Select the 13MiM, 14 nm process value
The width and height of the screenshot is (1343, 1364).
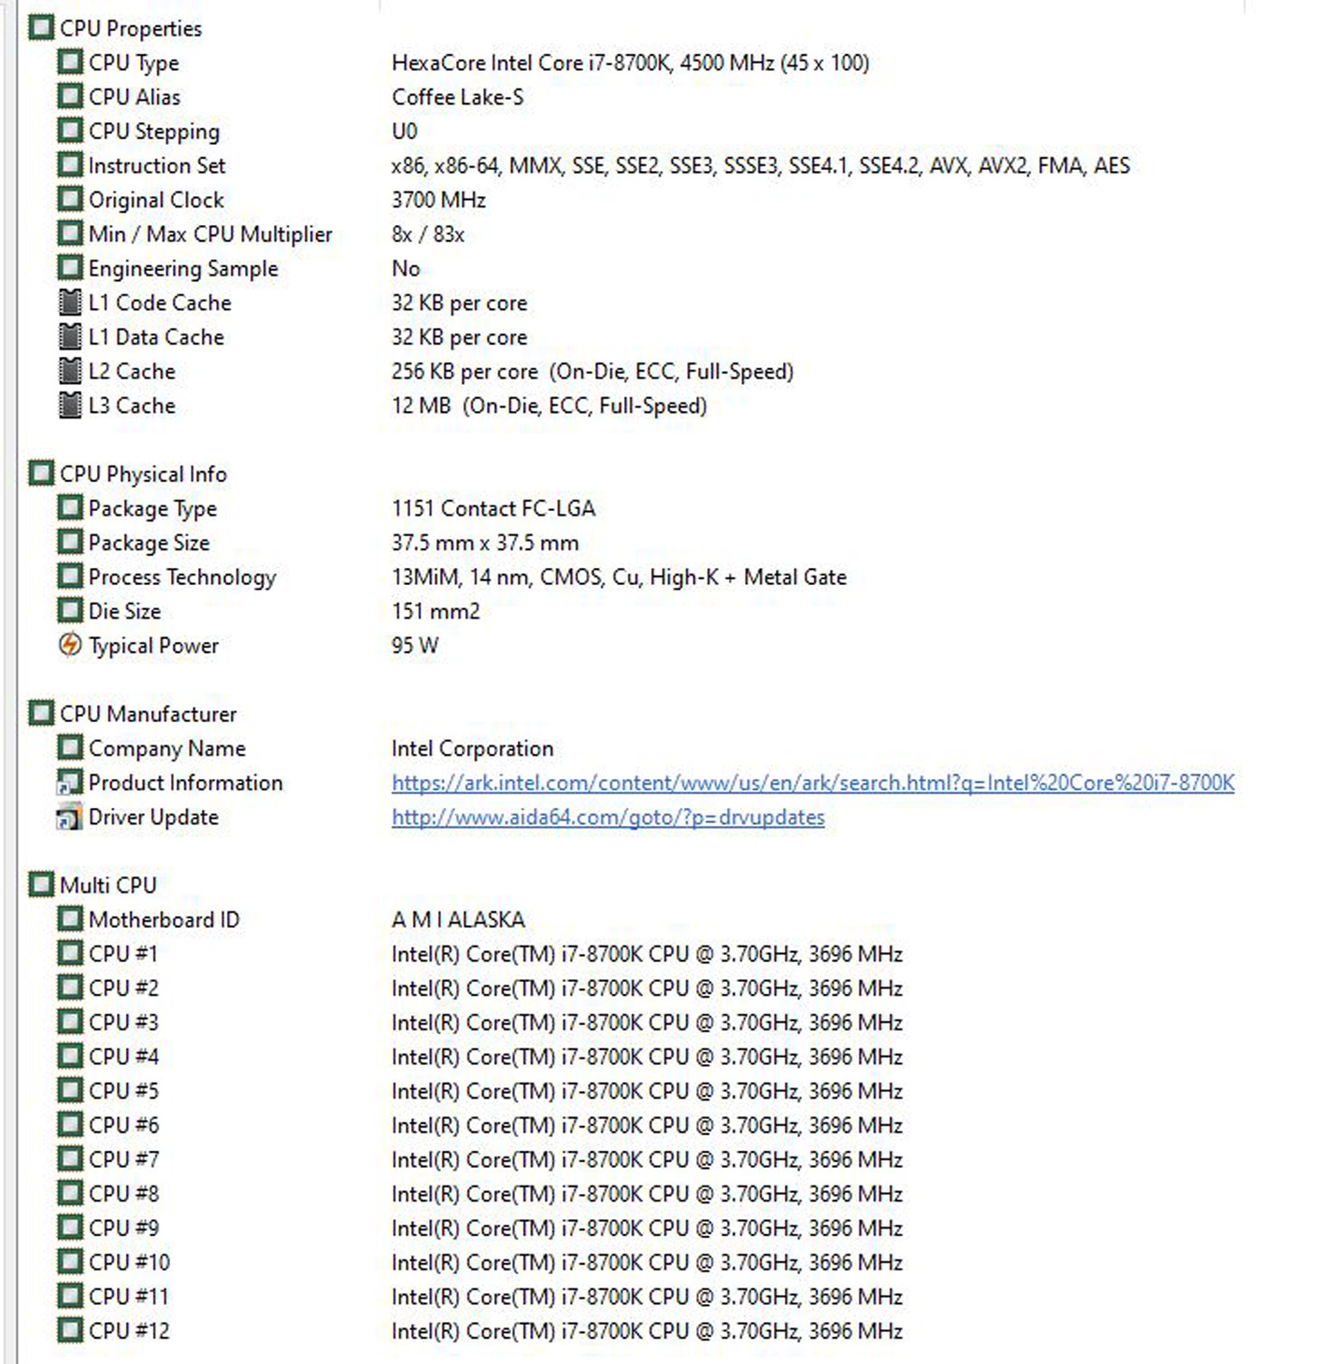(x=619, y=577)
